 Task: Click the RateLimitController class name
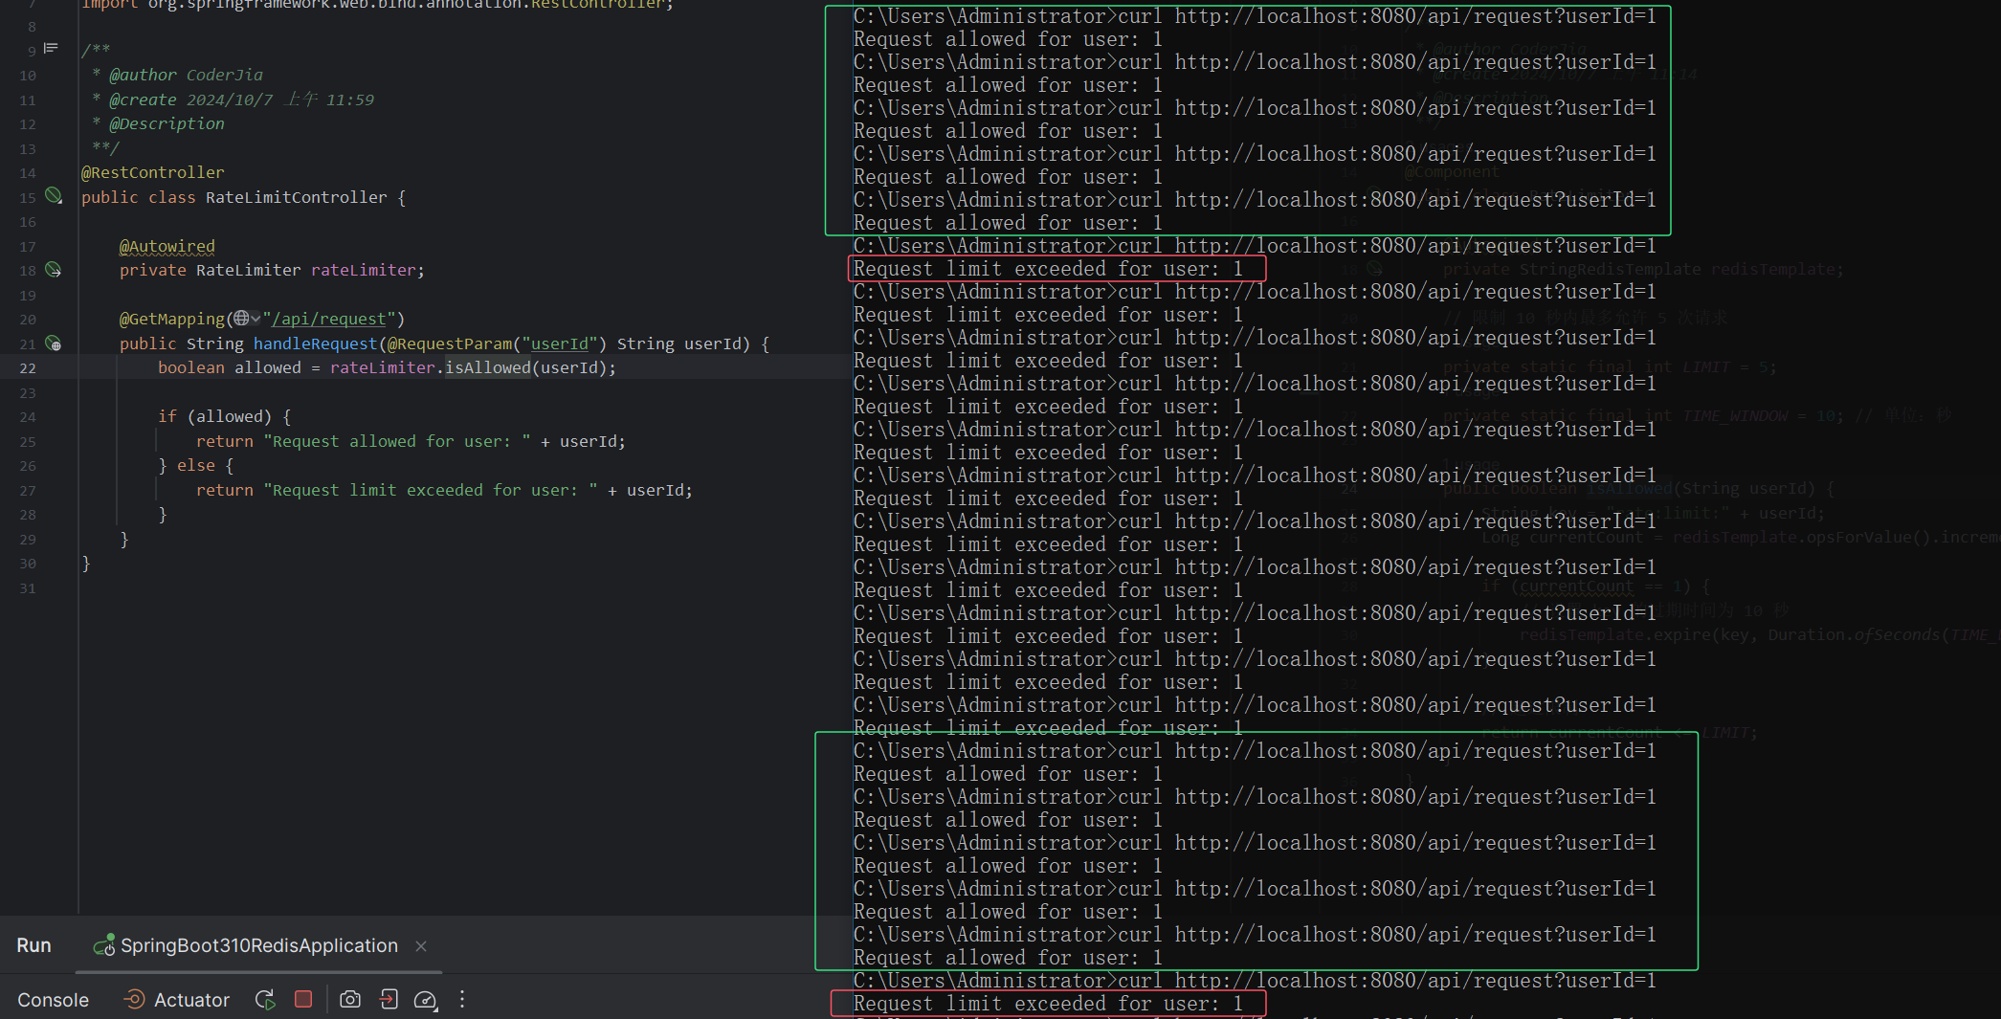(x=297, y=197)
